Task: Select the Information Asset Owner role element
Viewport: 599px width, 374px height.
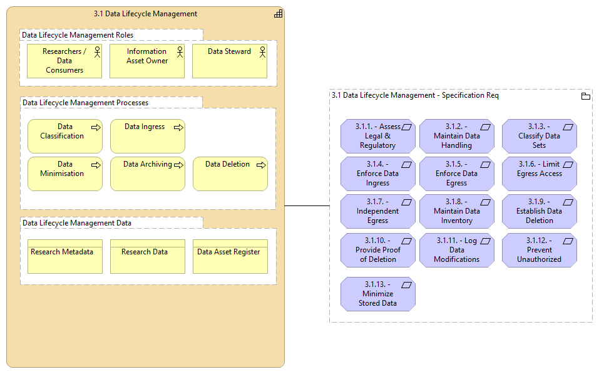Action: tap(147, 61)
